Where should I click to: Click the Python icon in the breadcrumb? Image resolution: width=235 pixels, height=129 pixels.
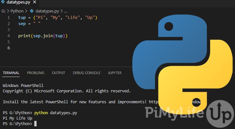(x=32, y=11)
